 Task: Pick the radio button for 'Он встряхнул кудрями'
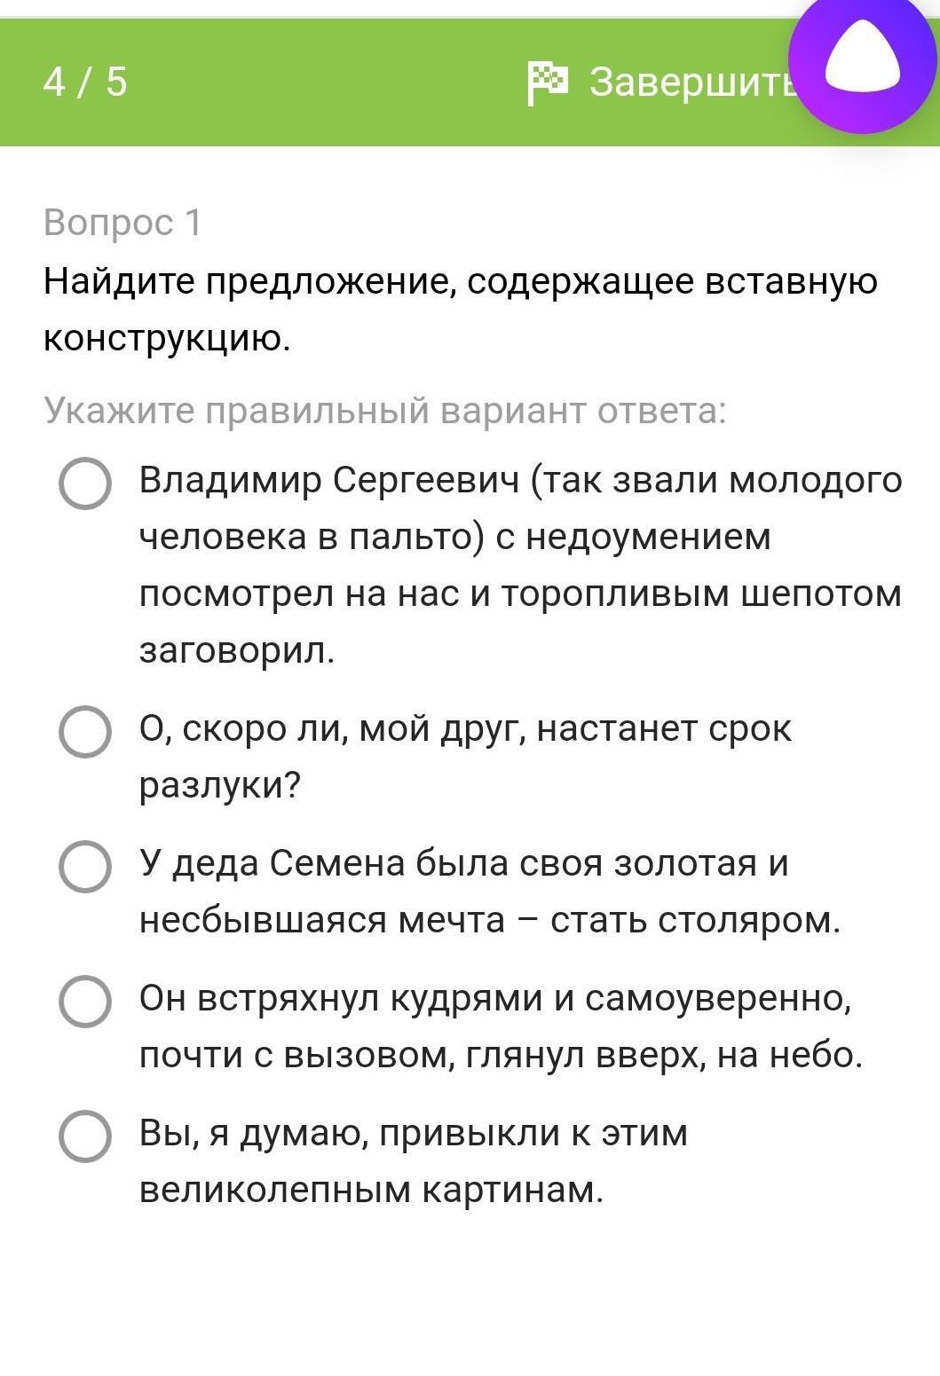click(85, 1001)
